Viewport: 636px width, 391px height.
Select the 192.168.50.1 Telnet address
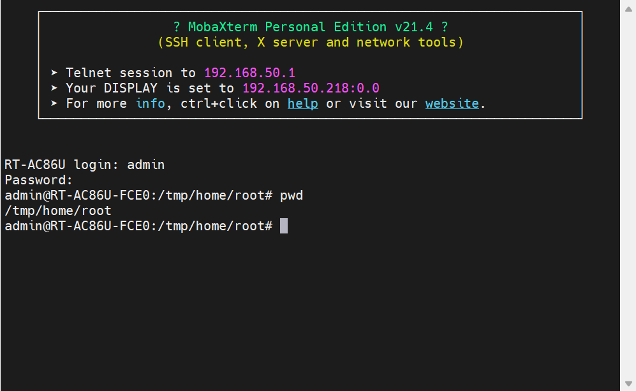coord(249,73)
